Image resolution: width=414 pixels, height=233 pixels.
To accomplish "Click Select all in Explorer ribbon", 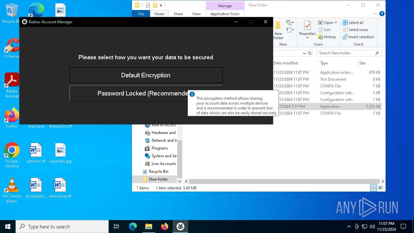I will pos(353,23).
